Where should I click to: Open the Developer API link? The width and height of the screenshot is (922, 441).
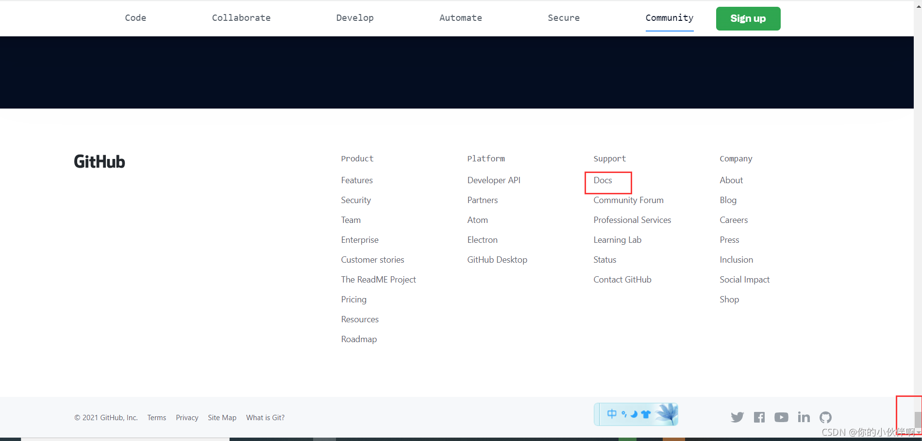[x=494, y=180]
